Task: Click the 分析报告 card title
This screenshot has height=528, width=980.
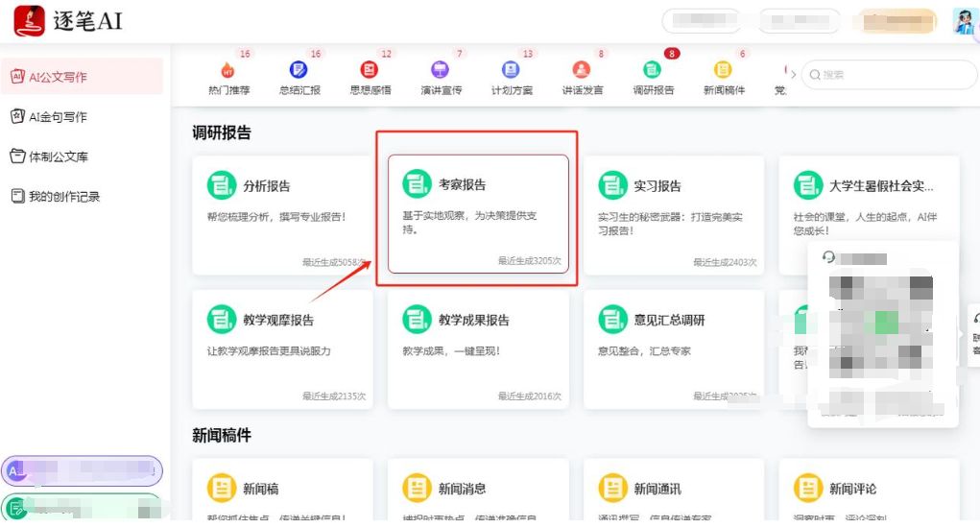Action: coord(267,186)
